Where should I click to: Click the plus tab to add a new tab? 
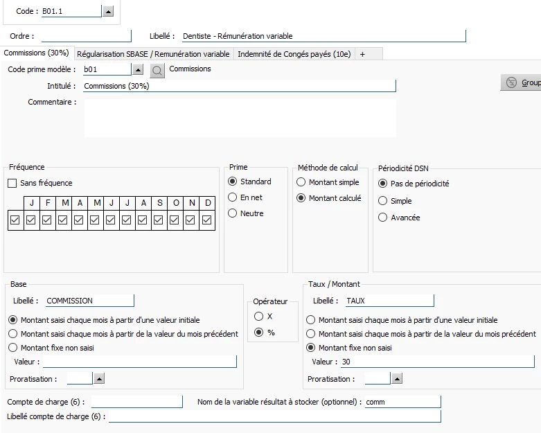(362, 54)
